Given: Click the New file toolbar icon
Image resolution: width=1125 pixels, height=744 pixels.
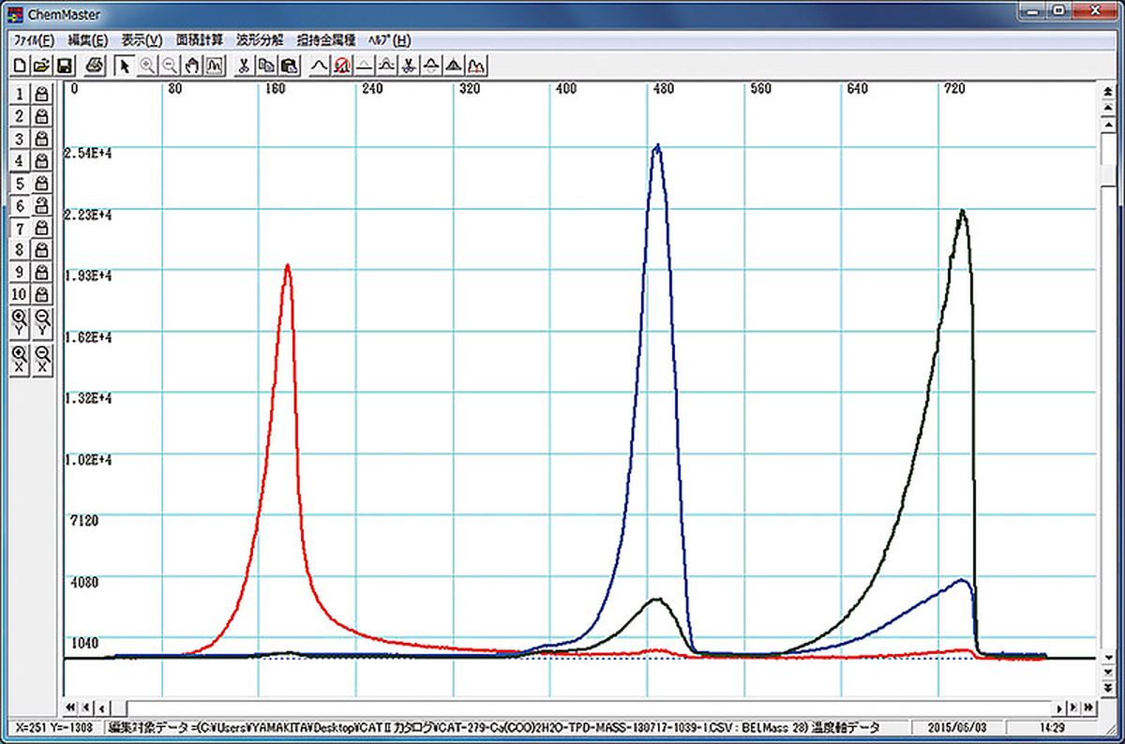Looking at the screenshot, I should point(20,66).
